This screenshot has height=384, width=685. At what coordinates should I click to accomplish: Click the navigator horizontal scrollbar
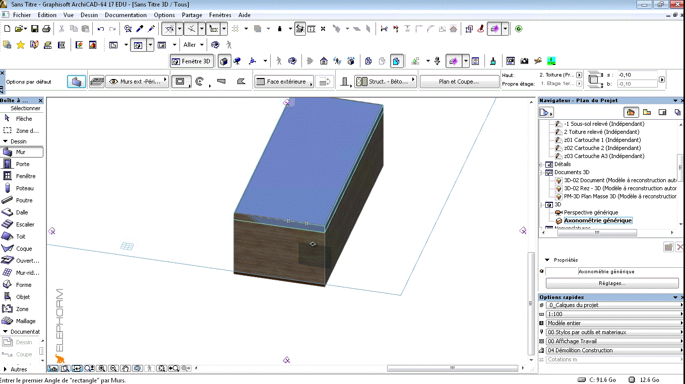tap(596, 233)
